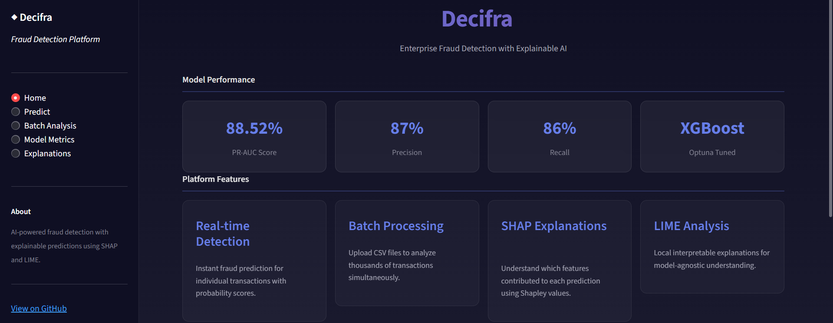Click the Model Performance section heading
This screenshot has height=323, width=833.
coord(218,79)
